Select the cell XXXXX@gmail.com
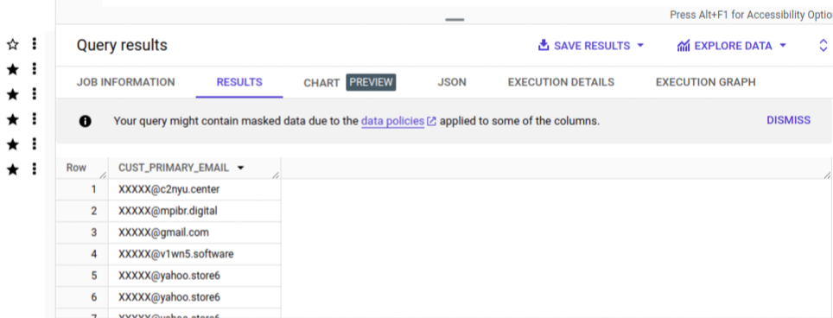The image size is (833, 318). tap(194, 232)
